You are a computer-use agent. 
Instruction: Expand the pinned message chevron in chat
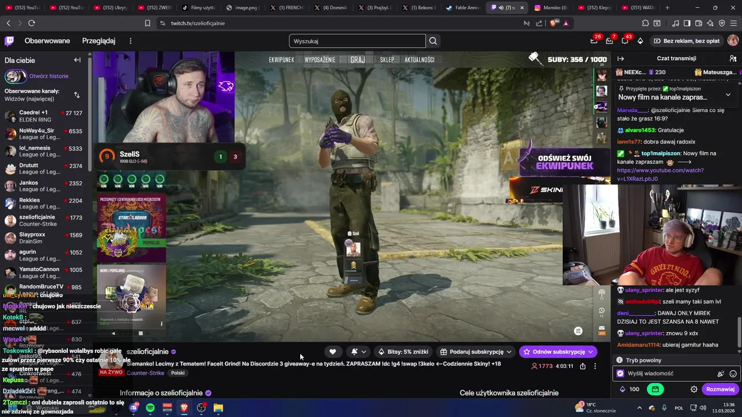(728, 94)
